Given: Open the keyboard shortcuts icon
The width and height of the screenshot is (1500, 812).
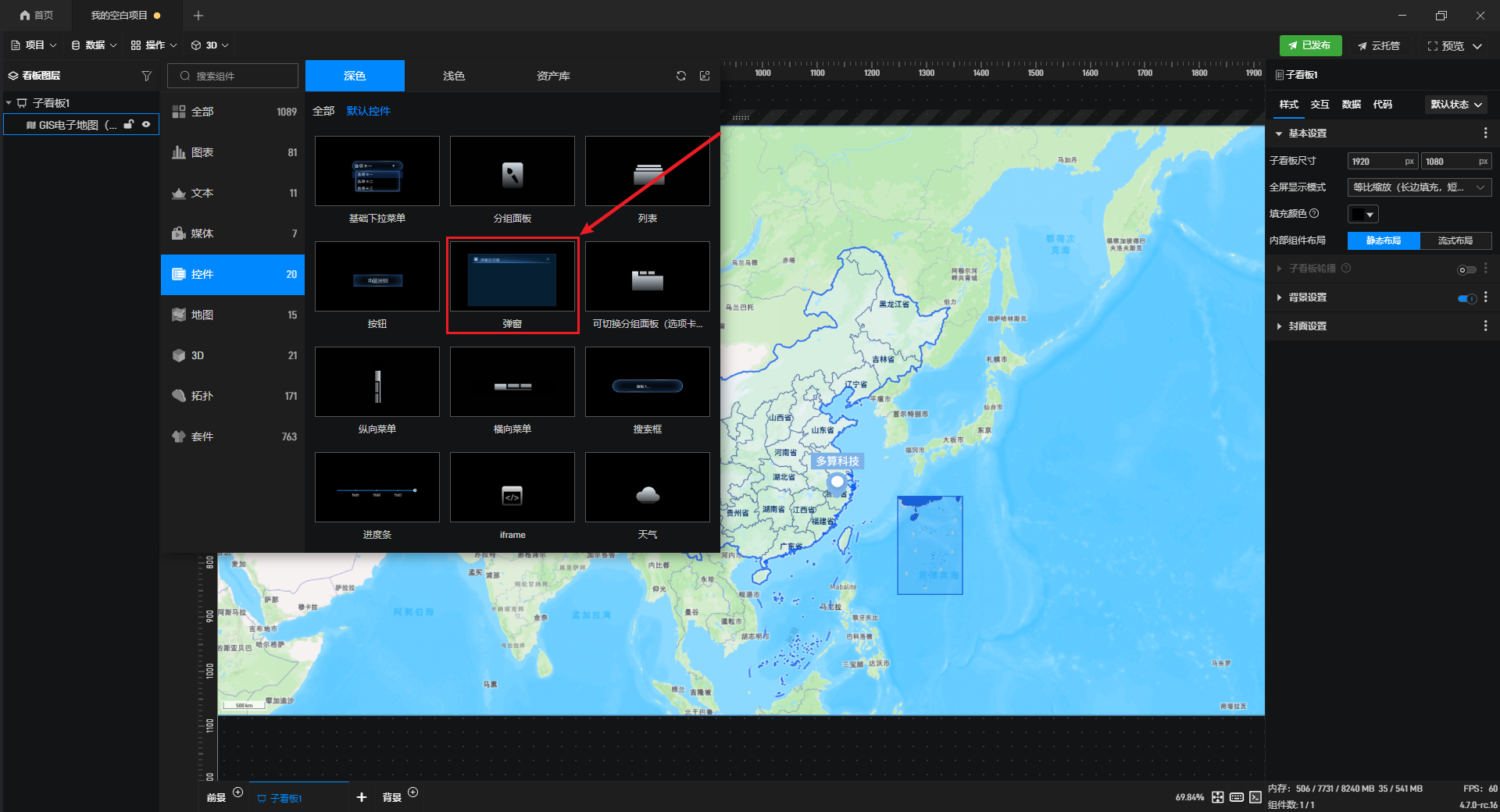Looking at the screenshot, I should pos(1237,797).
